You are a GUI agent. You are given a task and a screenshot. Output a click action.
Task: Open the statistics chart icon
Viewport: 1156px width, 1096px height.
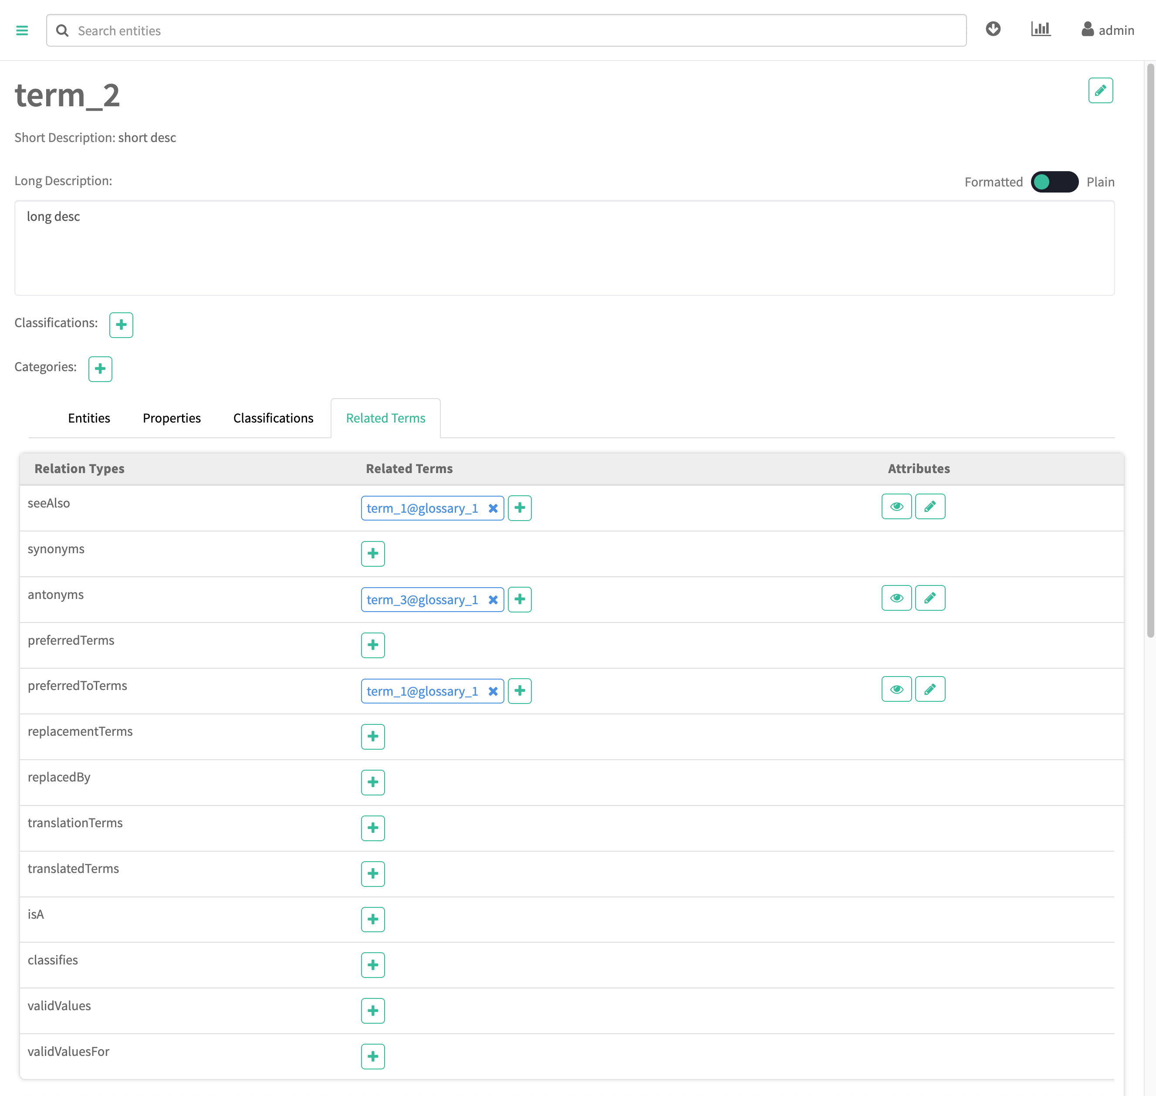click(1040, 29)
